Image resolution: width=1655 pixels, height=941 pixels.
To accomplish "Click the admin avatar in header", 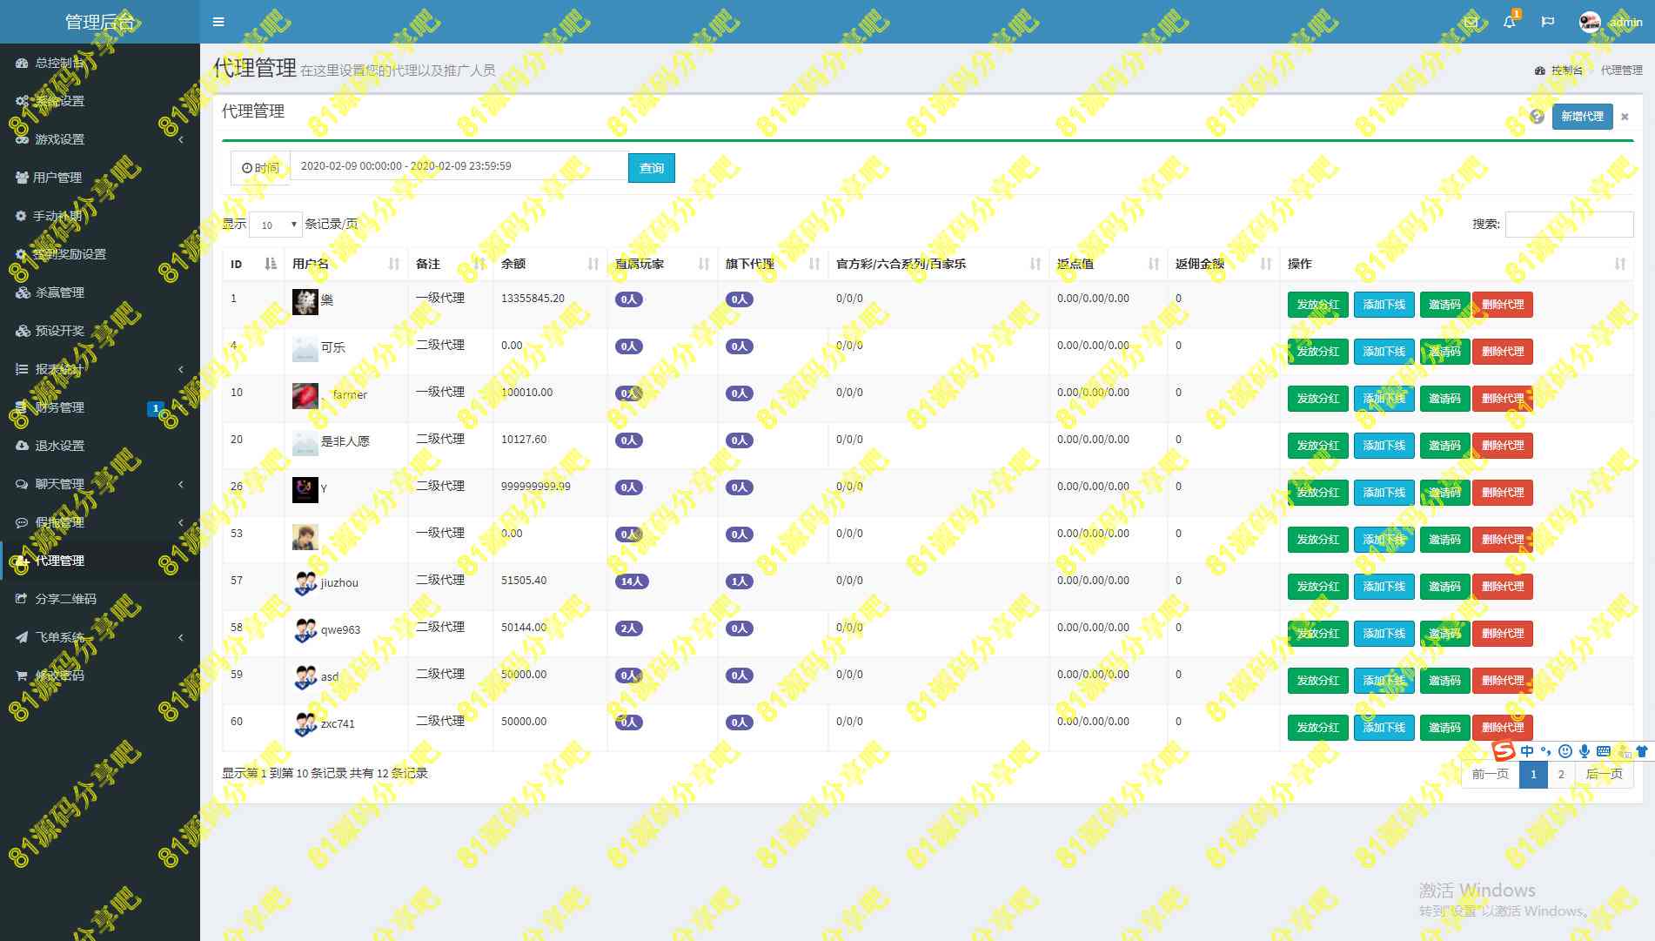I will pos(1590,22).
